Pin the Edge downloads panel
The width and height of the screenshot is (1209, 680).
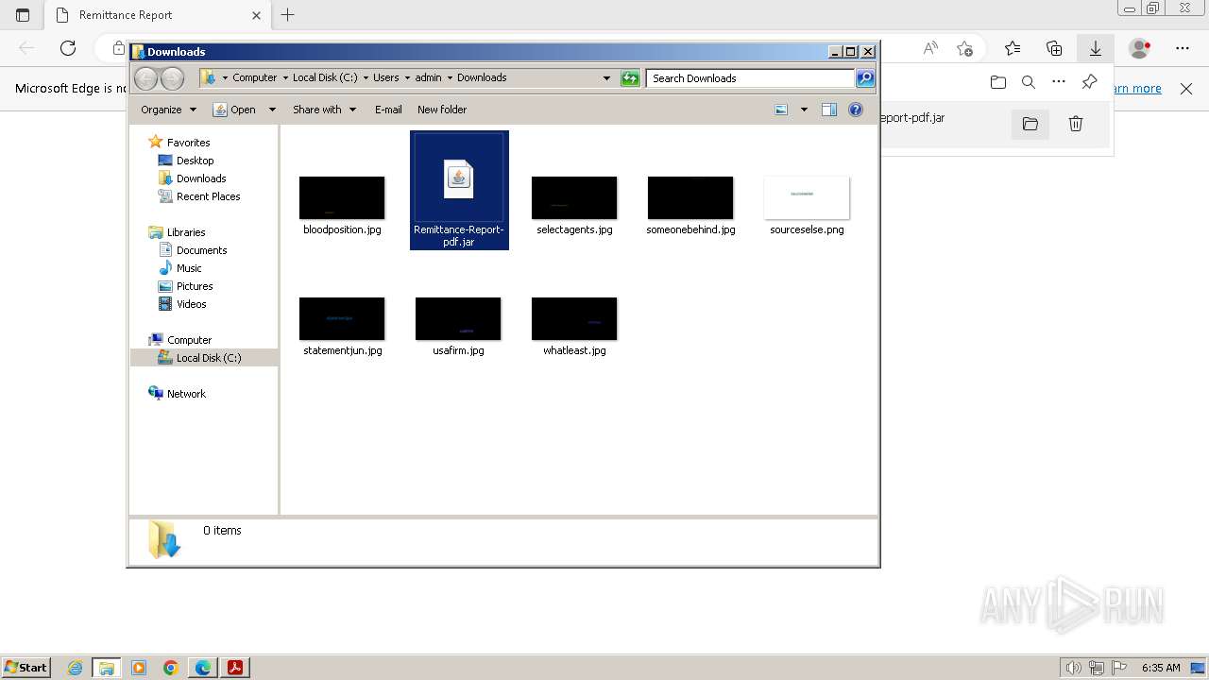(x=1089, y=82)
